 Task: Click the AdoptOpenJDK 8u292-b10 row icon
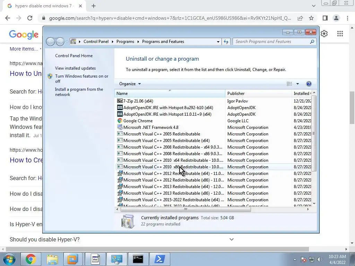pos(120,107)
